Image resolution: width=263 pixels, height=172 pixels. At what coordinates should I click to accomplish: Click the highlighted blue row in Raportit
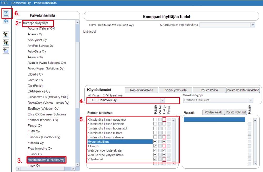[214, 120]
